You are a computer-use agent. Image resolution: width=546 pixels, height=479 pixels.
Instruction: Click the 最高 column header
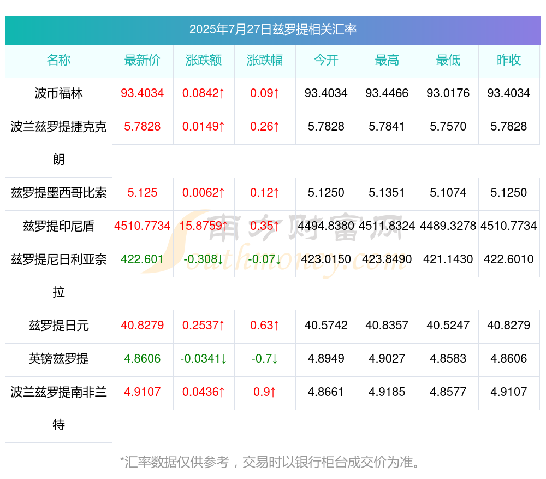[x=387, y=60]
